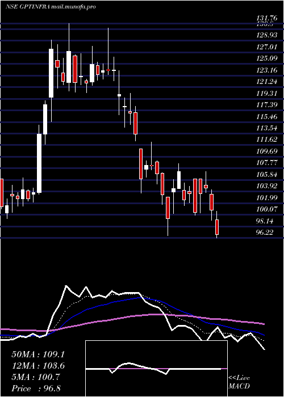Click the 101.99 price axis label

(268, 198)
